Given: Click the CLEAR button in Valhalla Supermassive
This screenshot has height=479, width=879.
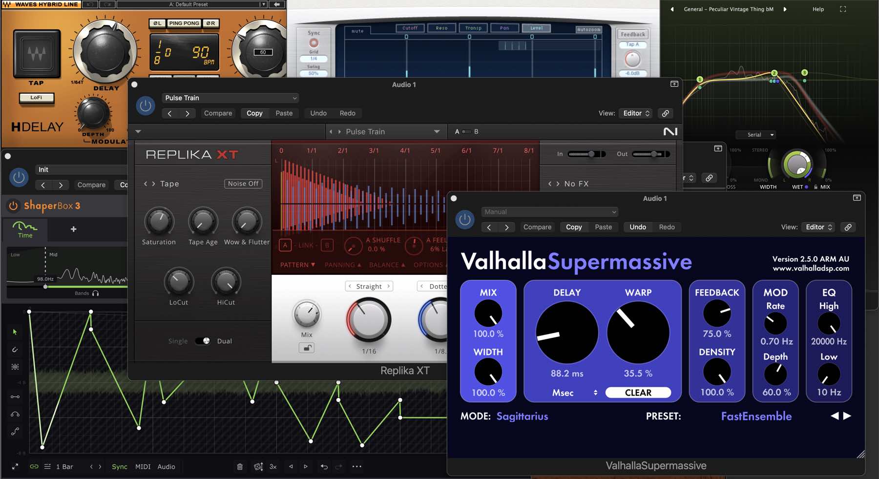Looking at the screenshot, I should (638, 393).
